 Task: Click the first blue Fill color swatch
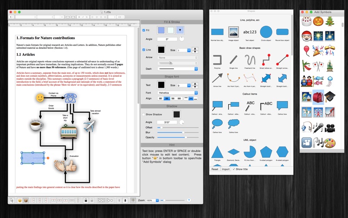[161, 30]
